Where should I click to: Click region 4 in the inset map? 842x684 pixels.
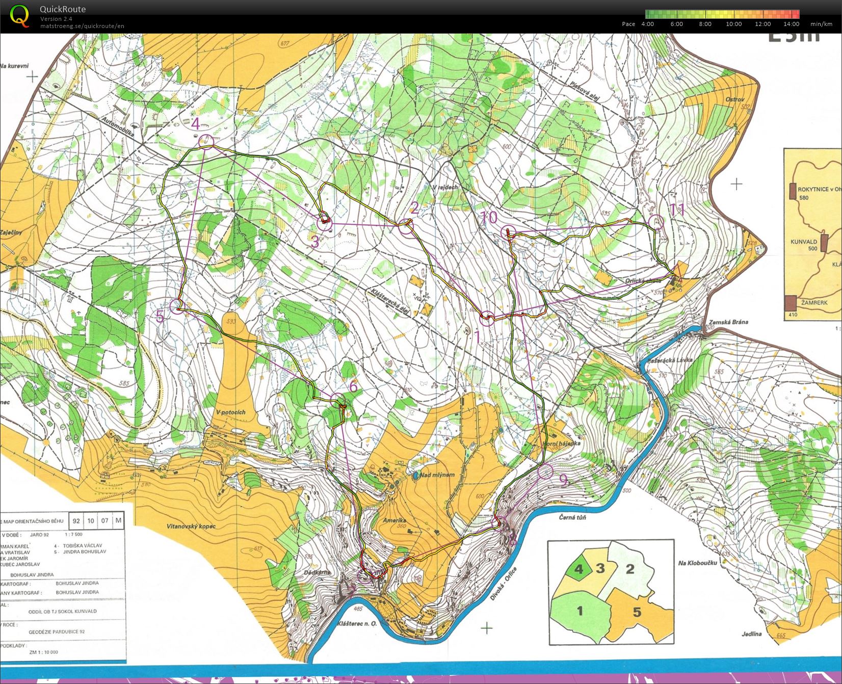pyautogui.click(x=578, y=568)
